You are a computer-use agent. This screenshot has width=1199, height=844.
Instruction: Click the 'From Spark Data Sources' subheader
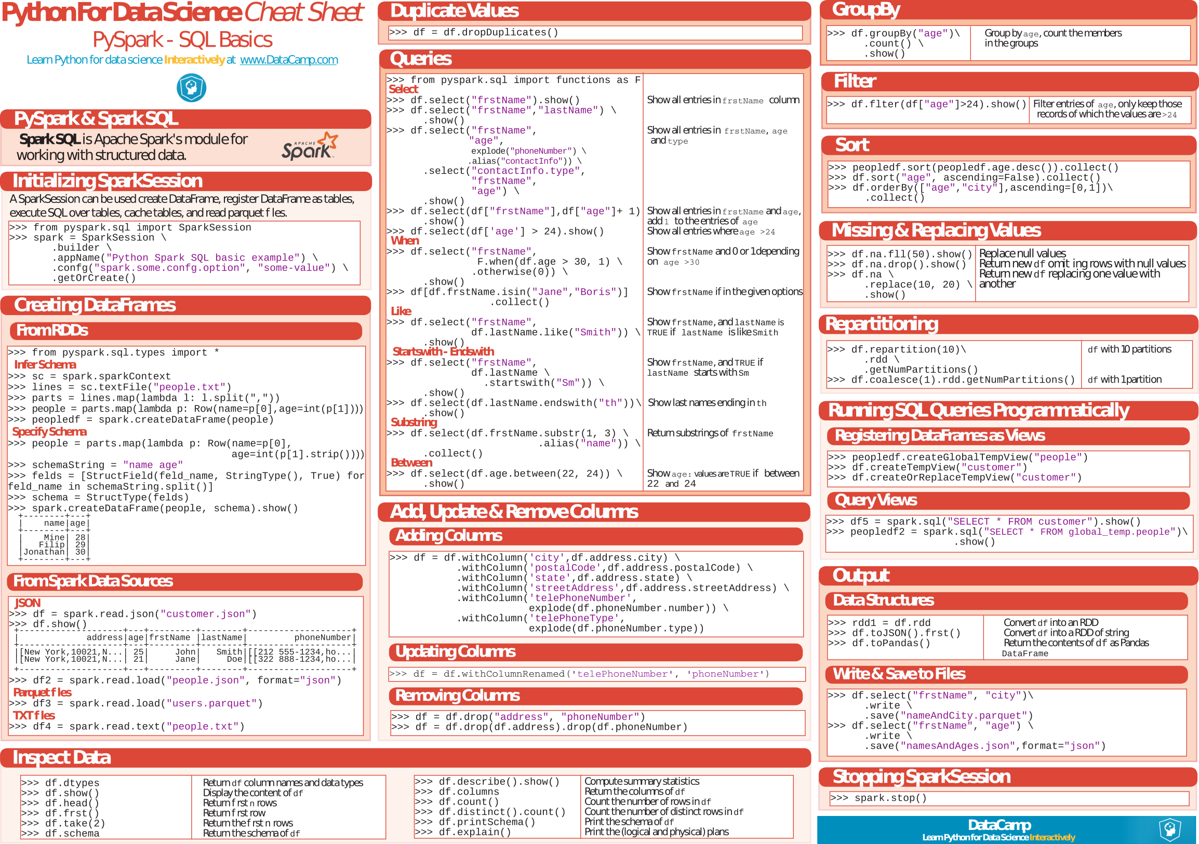186,582
